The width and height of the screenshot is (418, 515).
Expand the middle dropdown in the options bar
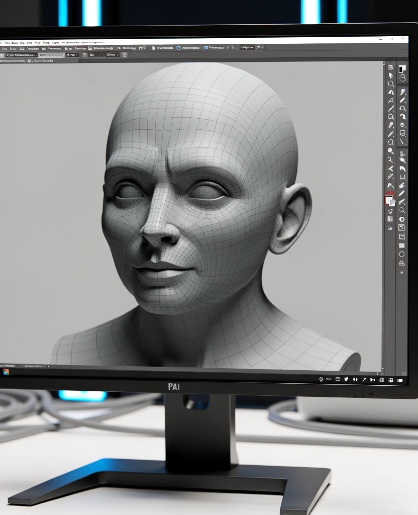click(96, 54)
